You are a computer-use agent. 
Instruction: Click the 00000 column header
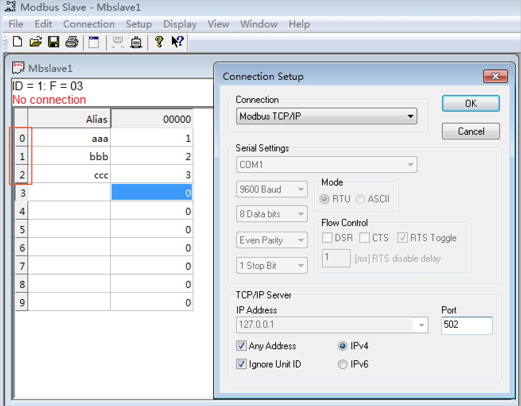click(152, 119)
